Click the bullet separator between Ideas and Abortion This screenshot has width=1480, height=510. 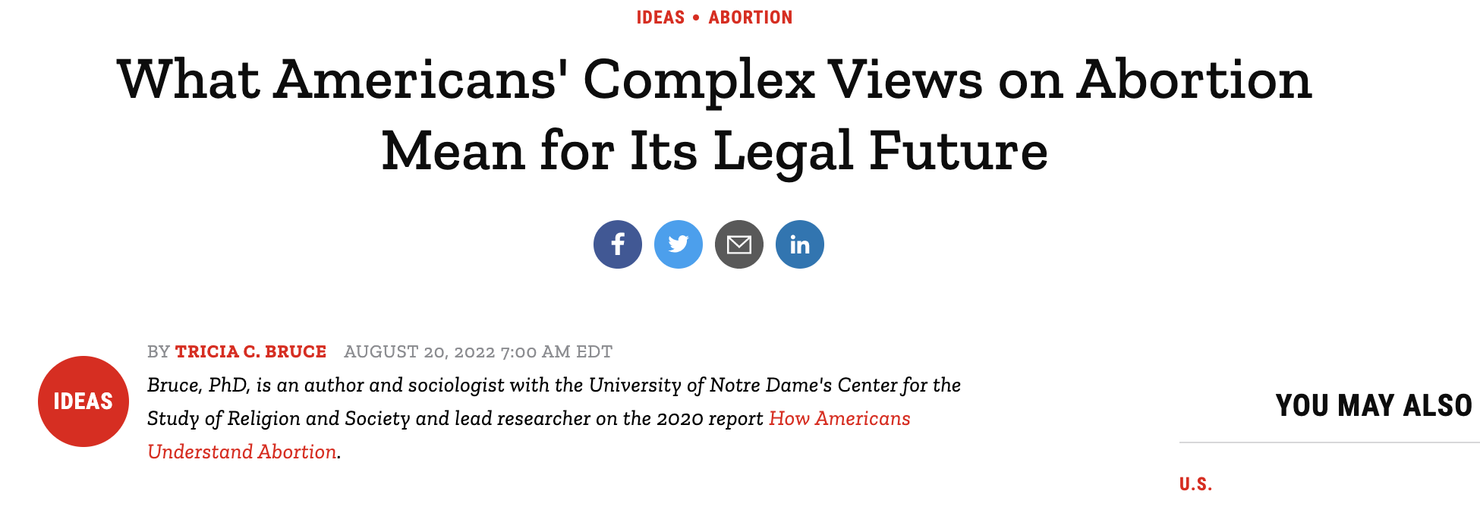tap(696, 17)
